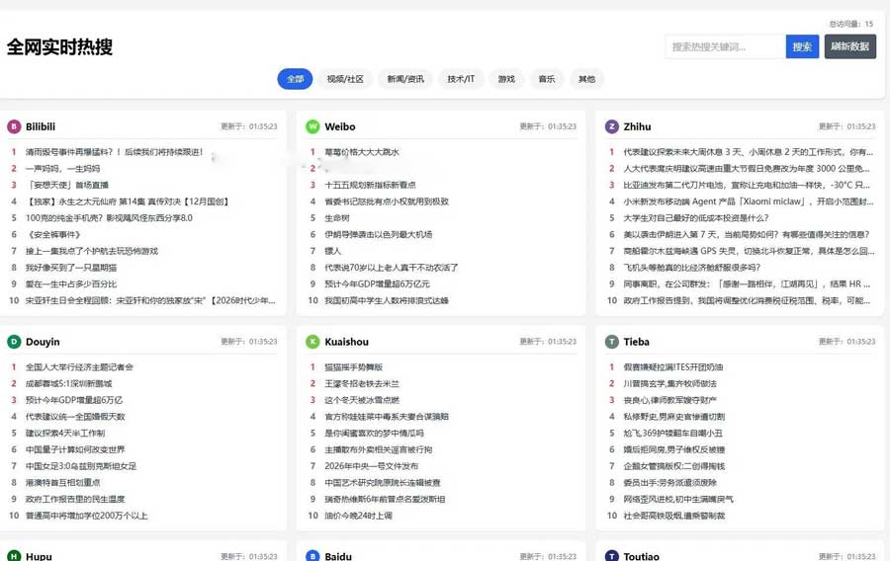Select the 全部 filter tab
Viewport: 890px width, 561px height.
pyautogui.click(x=295, y=79)
